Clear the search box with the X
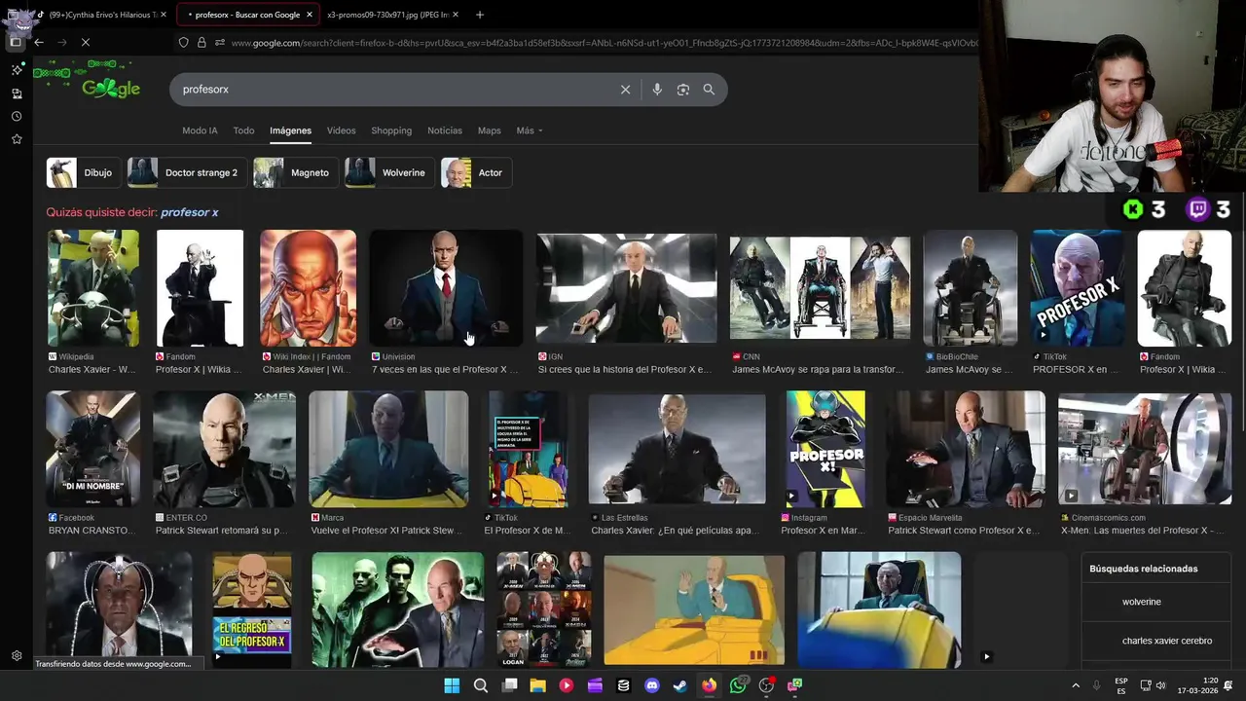 (626, 90)
